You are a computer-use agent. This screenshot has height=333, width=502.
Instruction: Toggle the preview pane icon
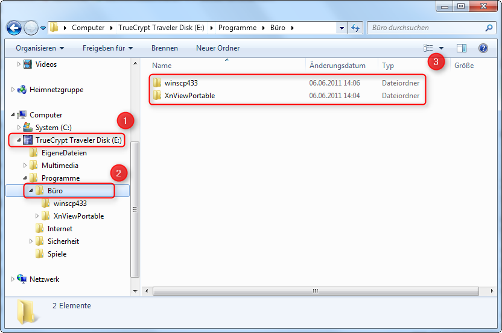click(x=462, y=48)
